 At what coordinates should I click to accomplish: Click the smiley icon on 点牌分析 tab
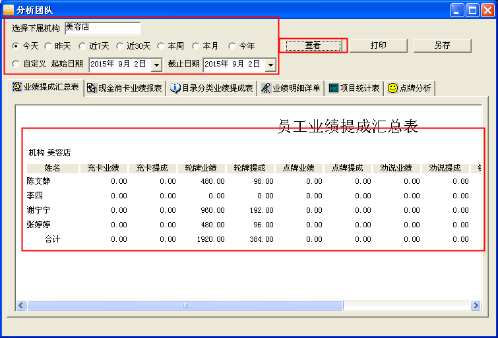[x=392, y=88]
